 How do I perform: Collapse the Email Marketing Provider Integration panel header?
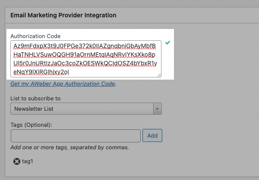129,15
